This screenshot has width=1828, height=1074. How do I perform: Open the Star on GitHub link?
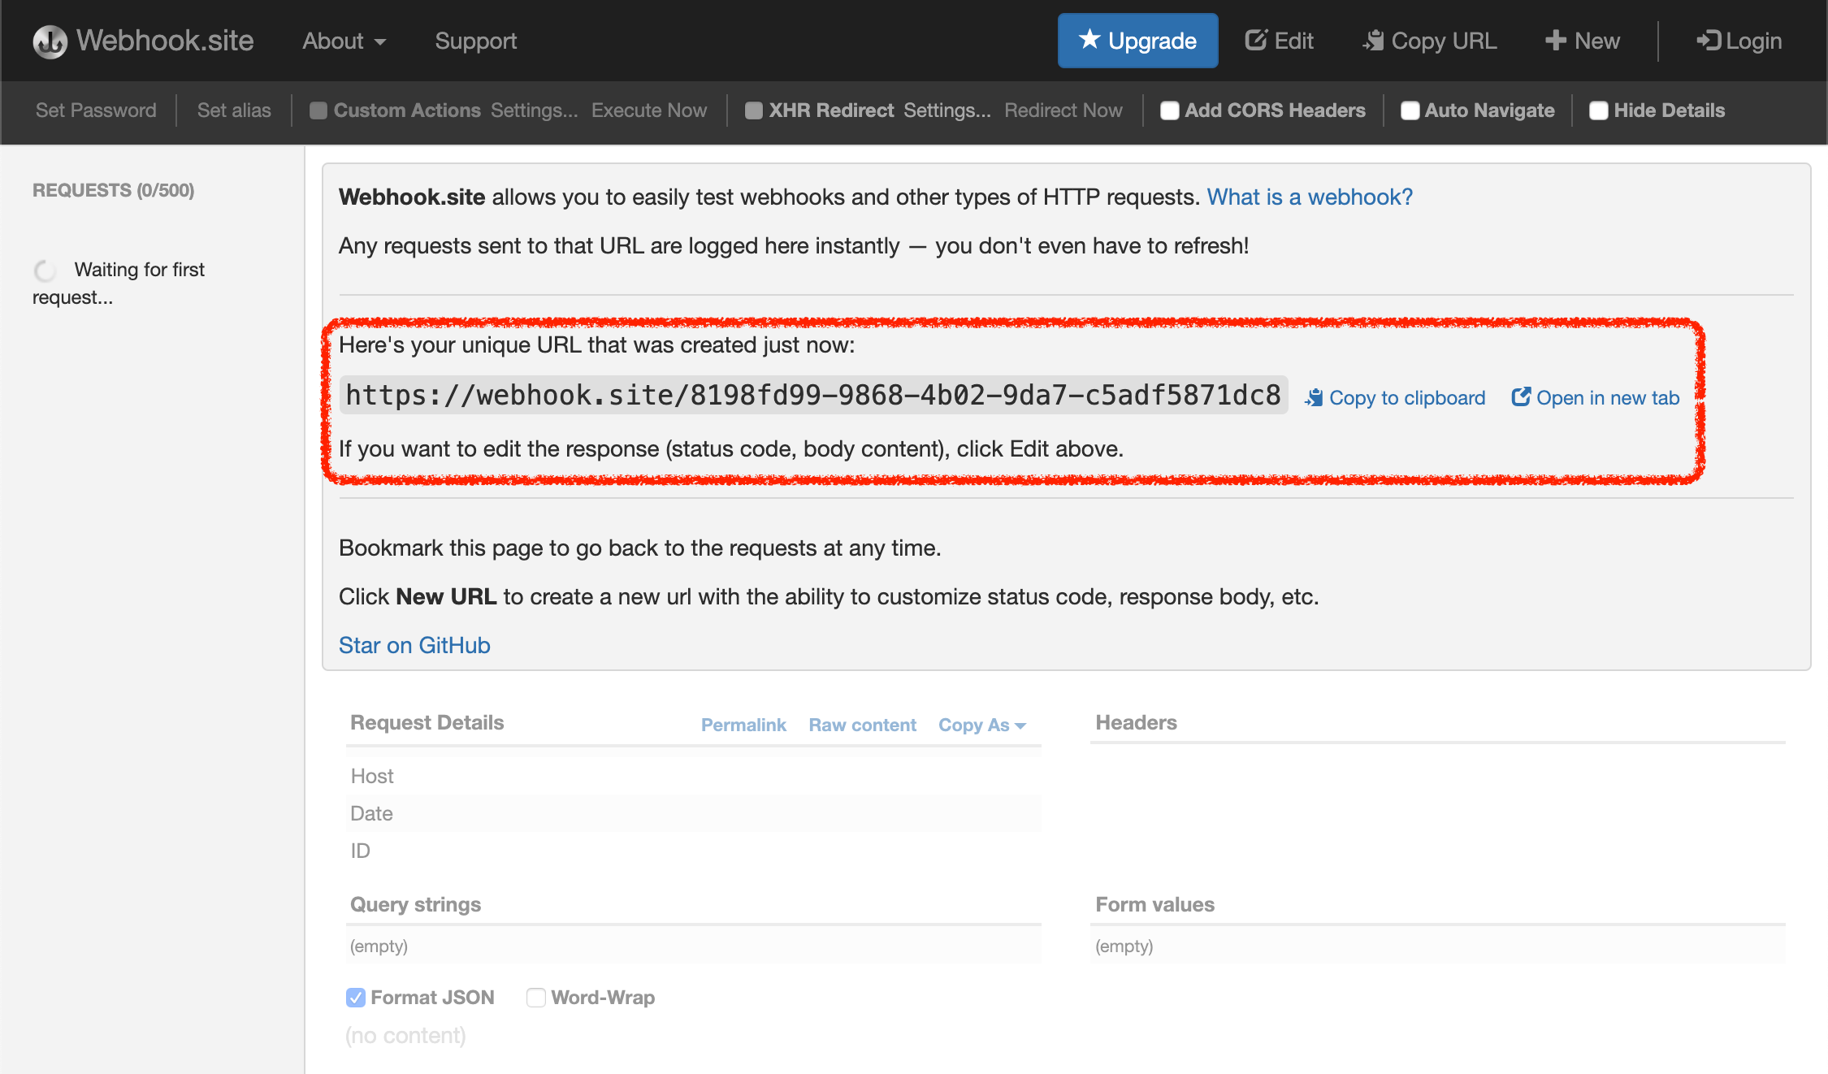click(x=414, y=646)
